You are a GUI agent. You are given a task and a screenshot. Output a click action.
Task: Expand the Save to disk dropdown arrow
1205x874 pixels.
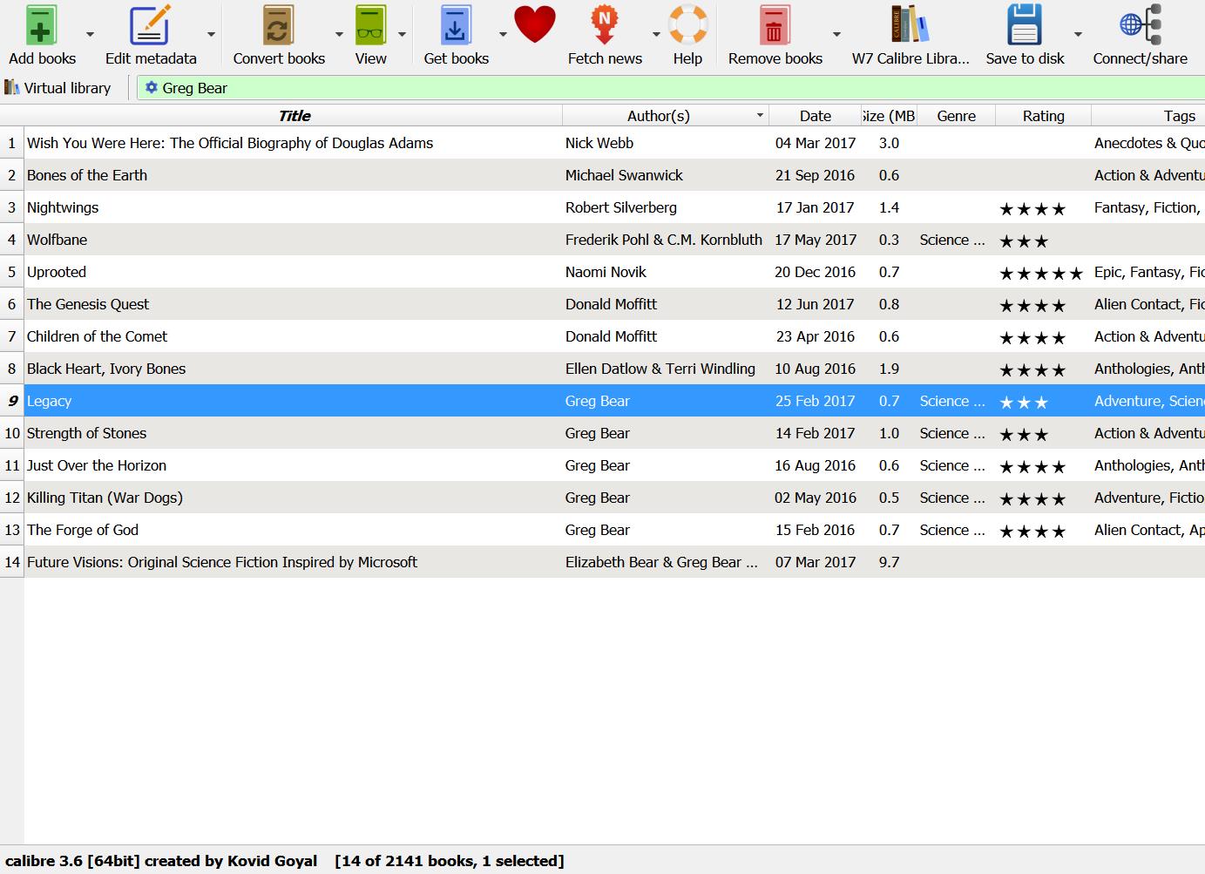1078,35
